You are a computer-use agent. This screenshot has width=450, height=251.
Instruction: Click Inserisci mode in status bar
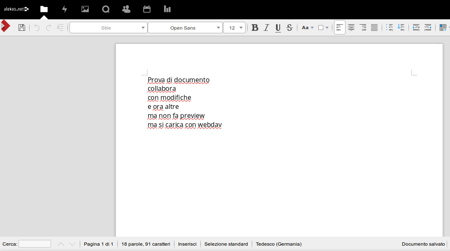[187, 244]
